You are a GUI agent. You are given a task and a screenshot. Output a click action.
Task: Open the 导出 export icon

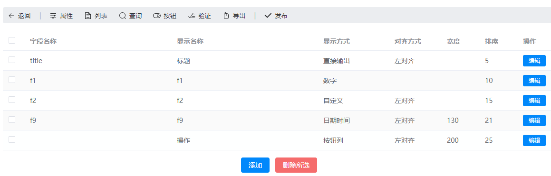click(x=226, y=16)
